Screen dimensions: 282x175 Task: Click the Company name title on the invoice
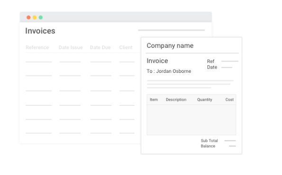pyautogui.click(x=170, y=45)
